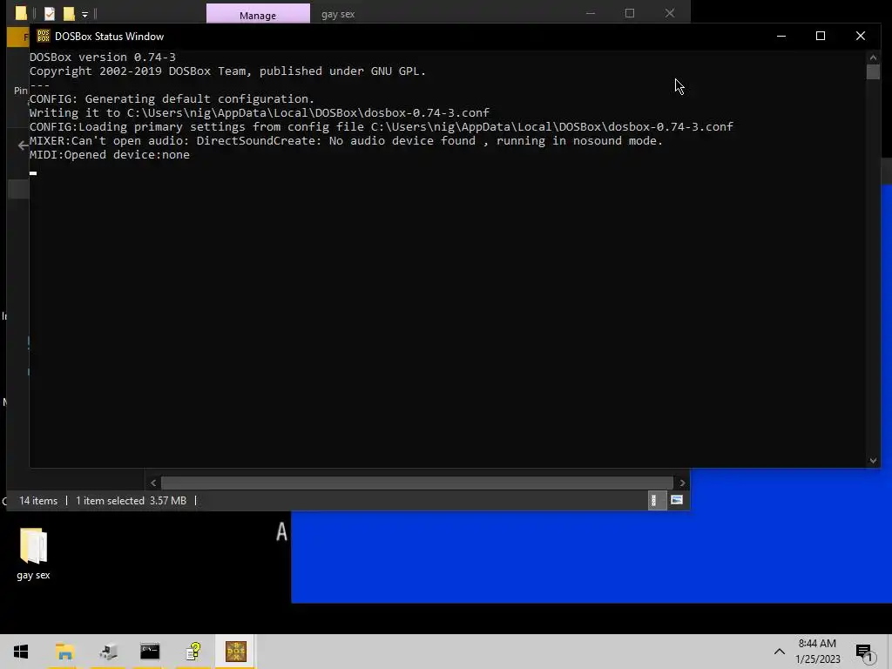
Task: Click the 'DOSBox version 0.74-3' output line
Action: click(103, 57)
